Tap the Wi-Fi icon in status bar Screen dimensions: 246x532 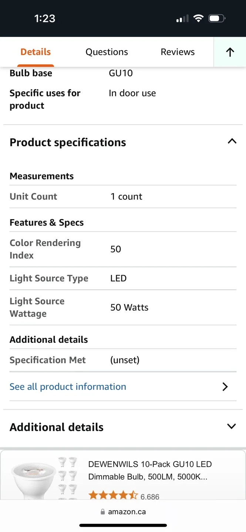coord(199,18)
